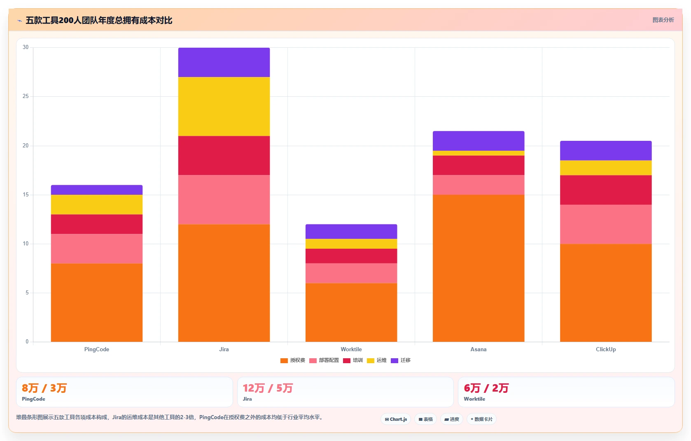Select the 数据卡片 tag

pyautogui.click(x=481, y=419)
